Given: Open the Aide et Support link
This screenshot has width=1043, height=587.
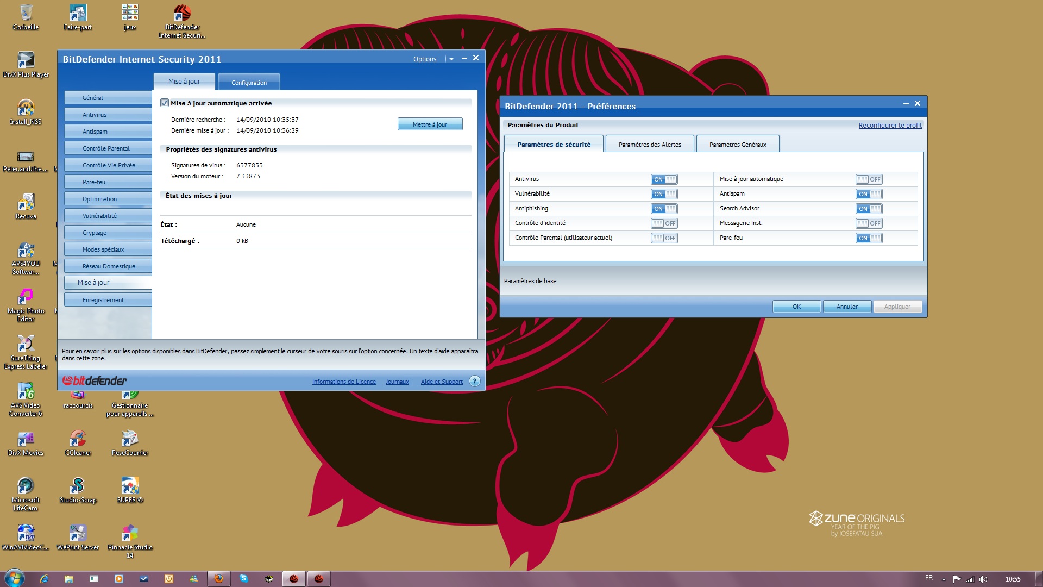Looking at the screenshot, I should coord(442,382).
